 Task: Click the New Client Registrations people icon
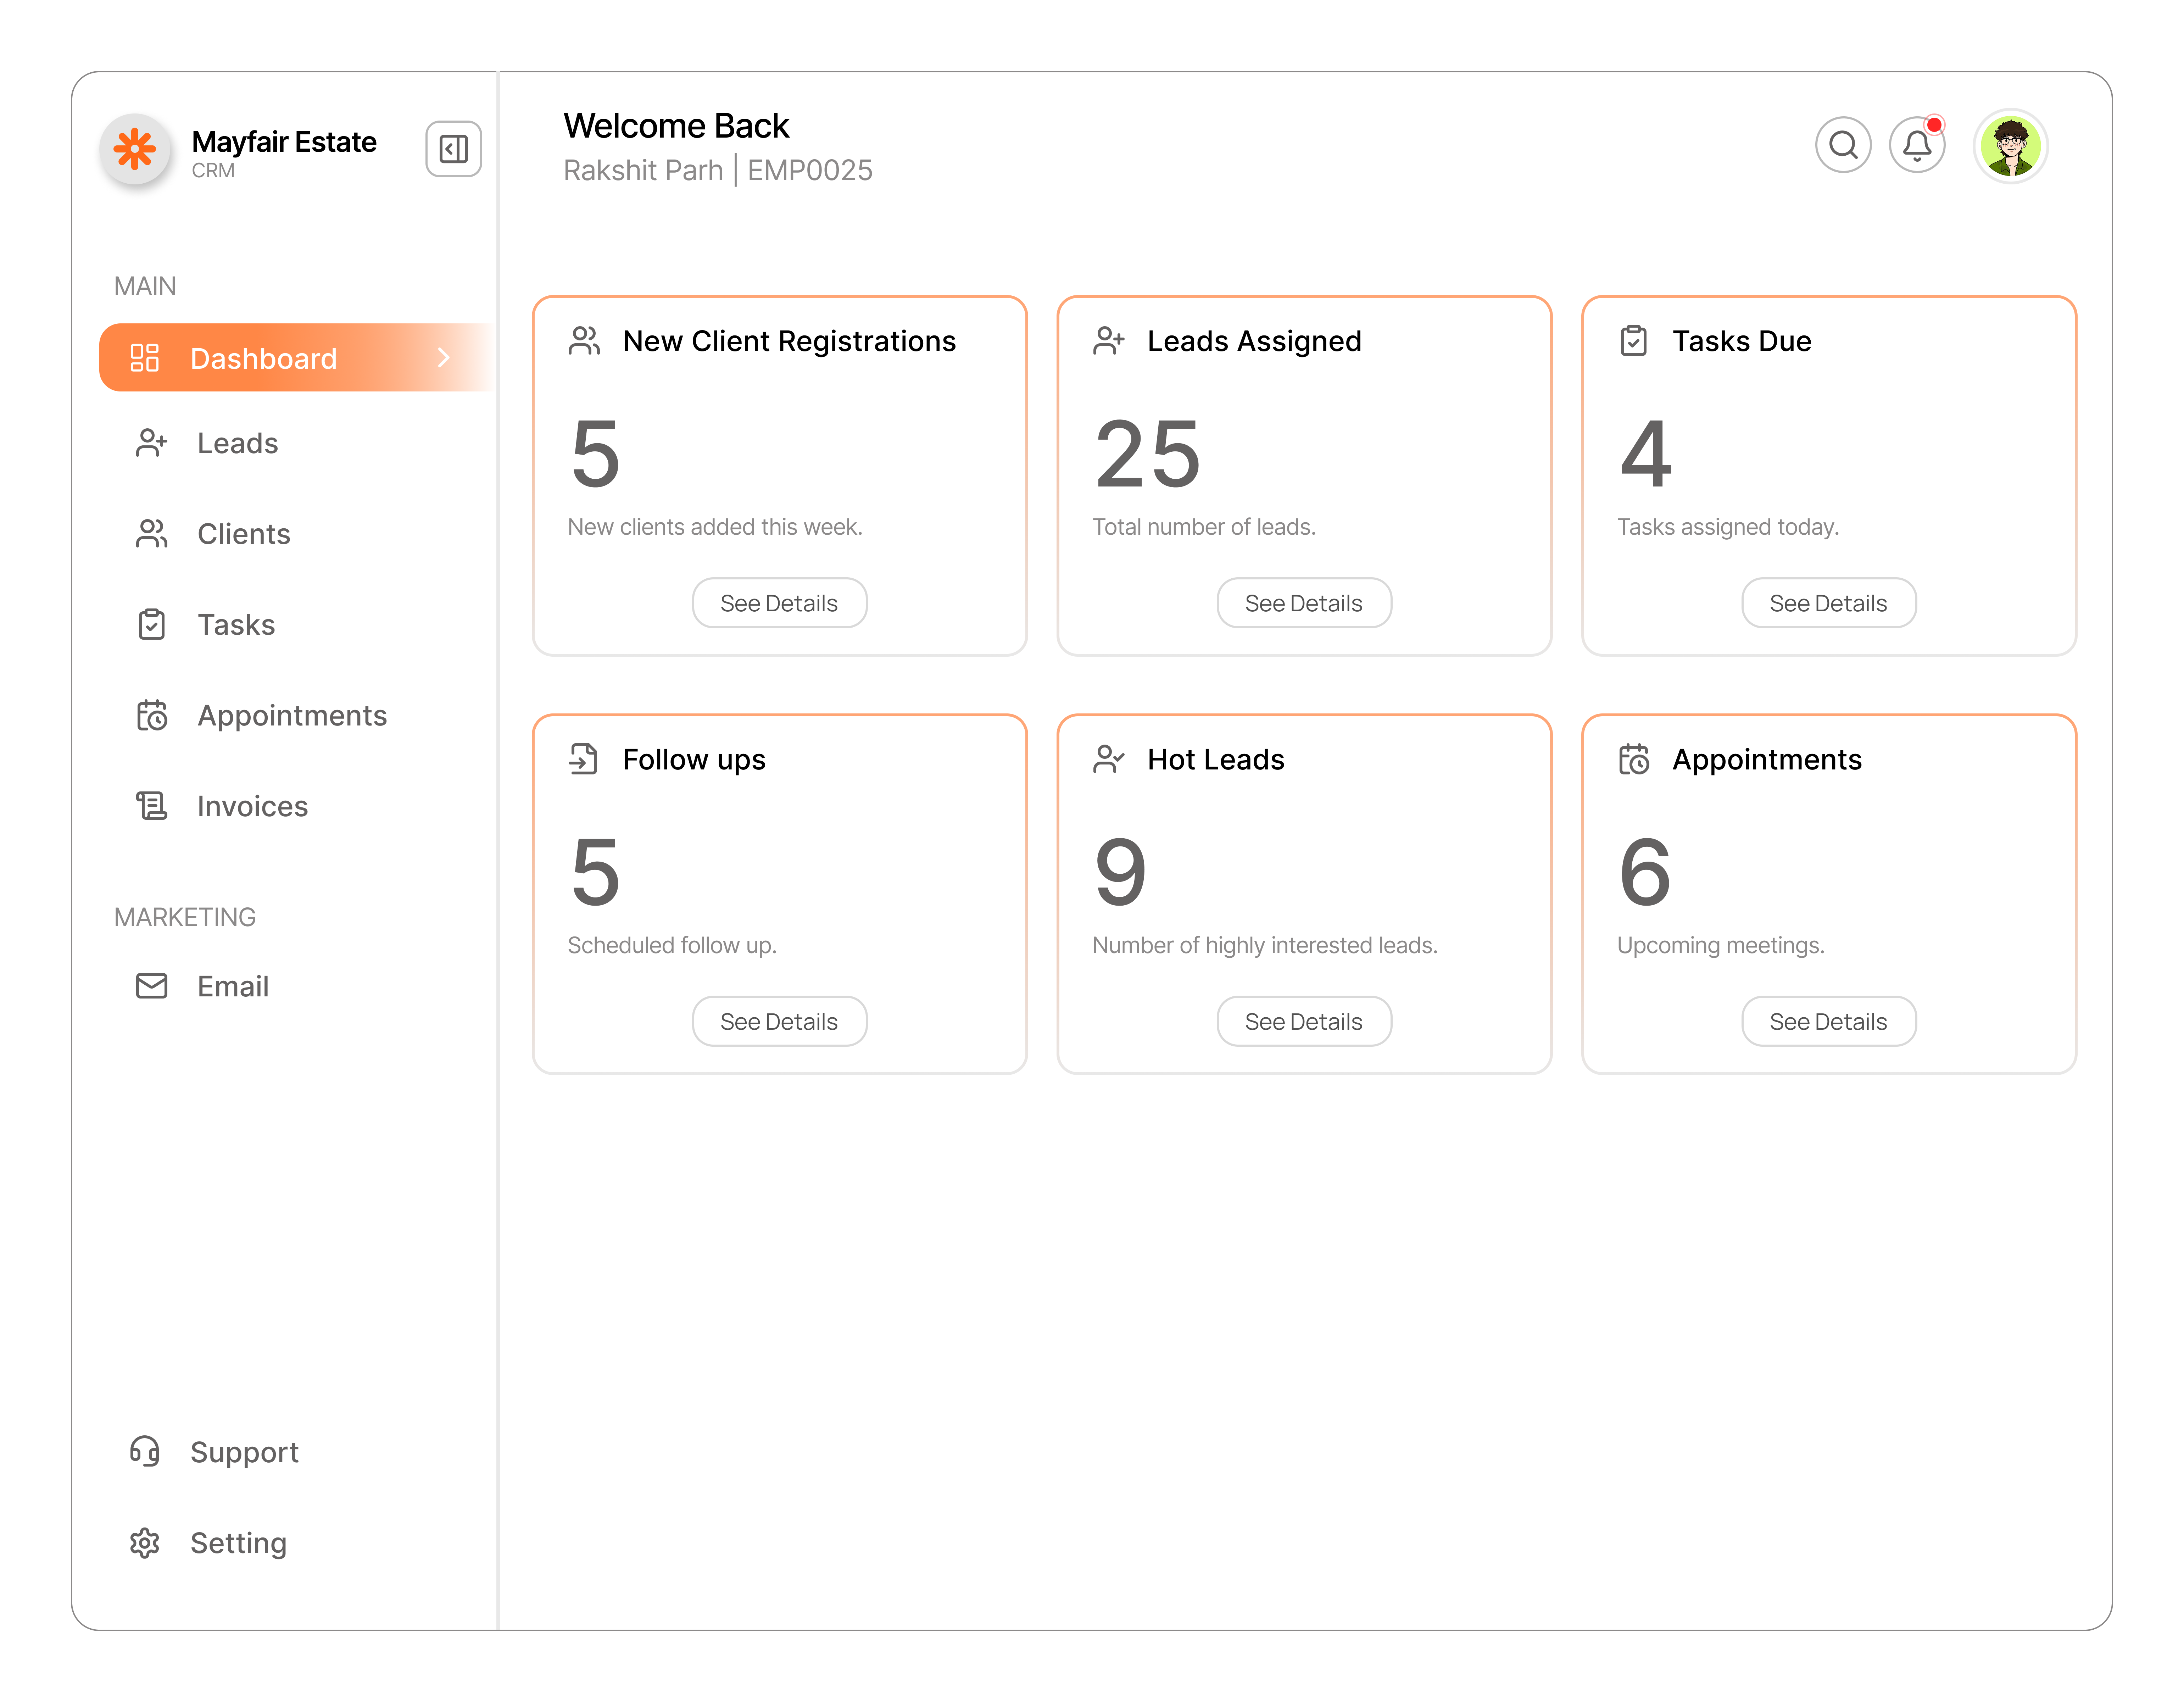pos(584,341)
